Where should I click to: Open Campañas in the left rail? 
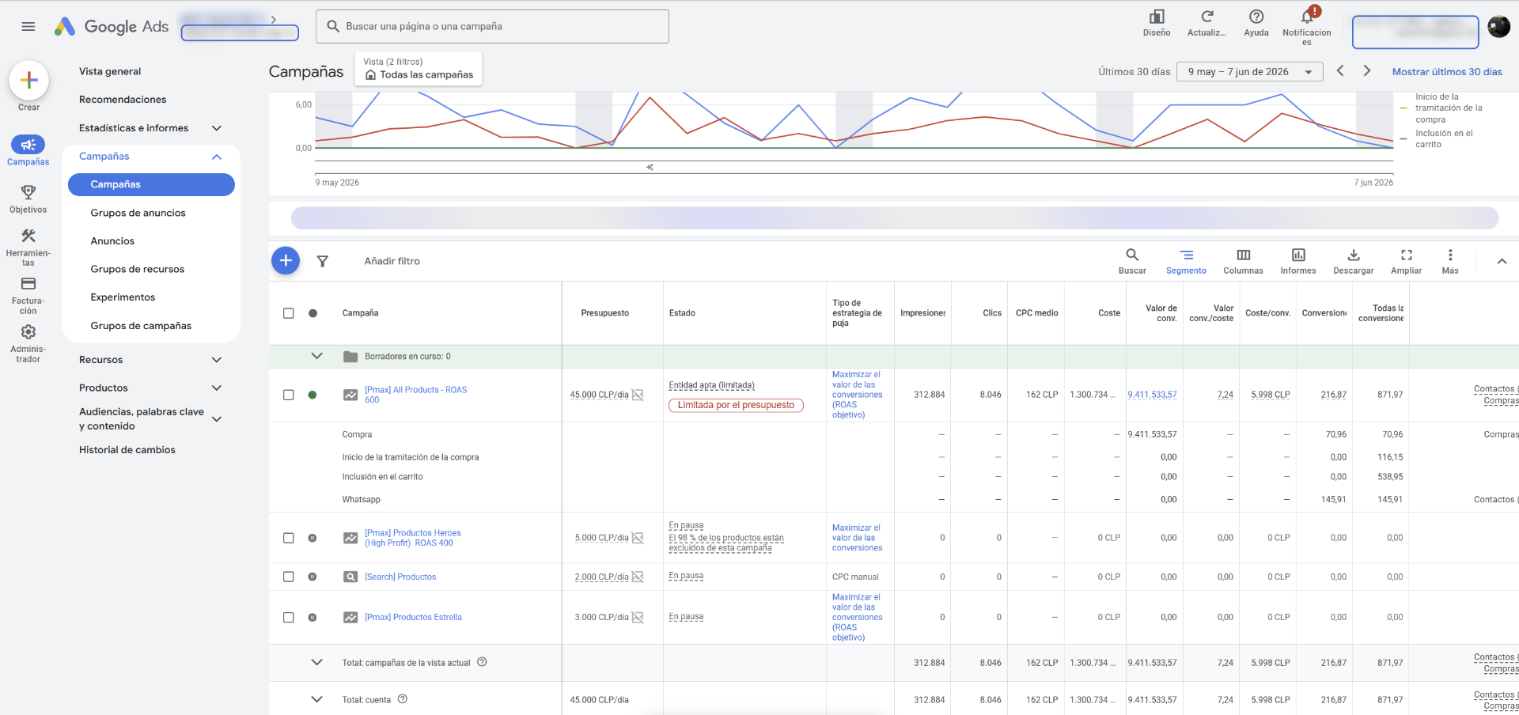(28, 149)
